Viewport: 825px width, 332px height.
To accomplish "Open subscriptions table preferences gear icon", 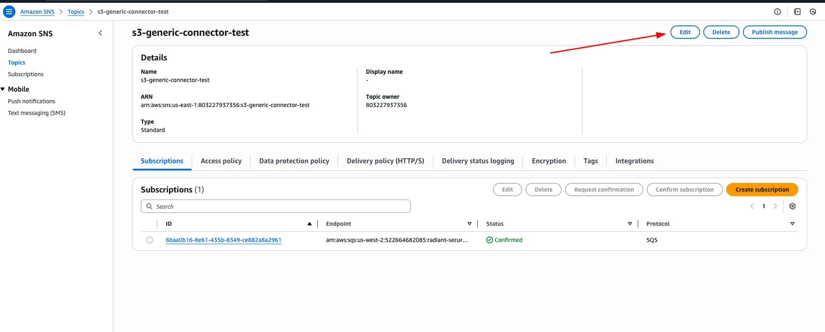I will (x=792, y=206).
